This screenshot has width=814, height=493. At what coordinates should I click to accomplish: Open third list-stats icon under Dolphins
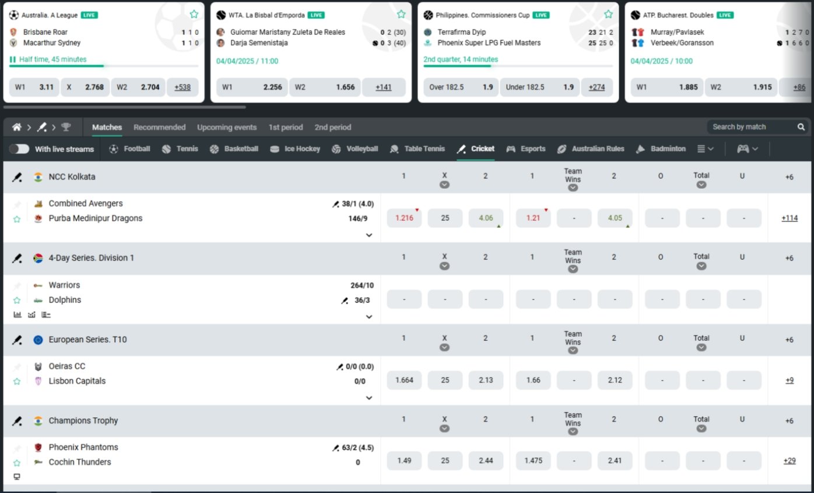(46, 315)
